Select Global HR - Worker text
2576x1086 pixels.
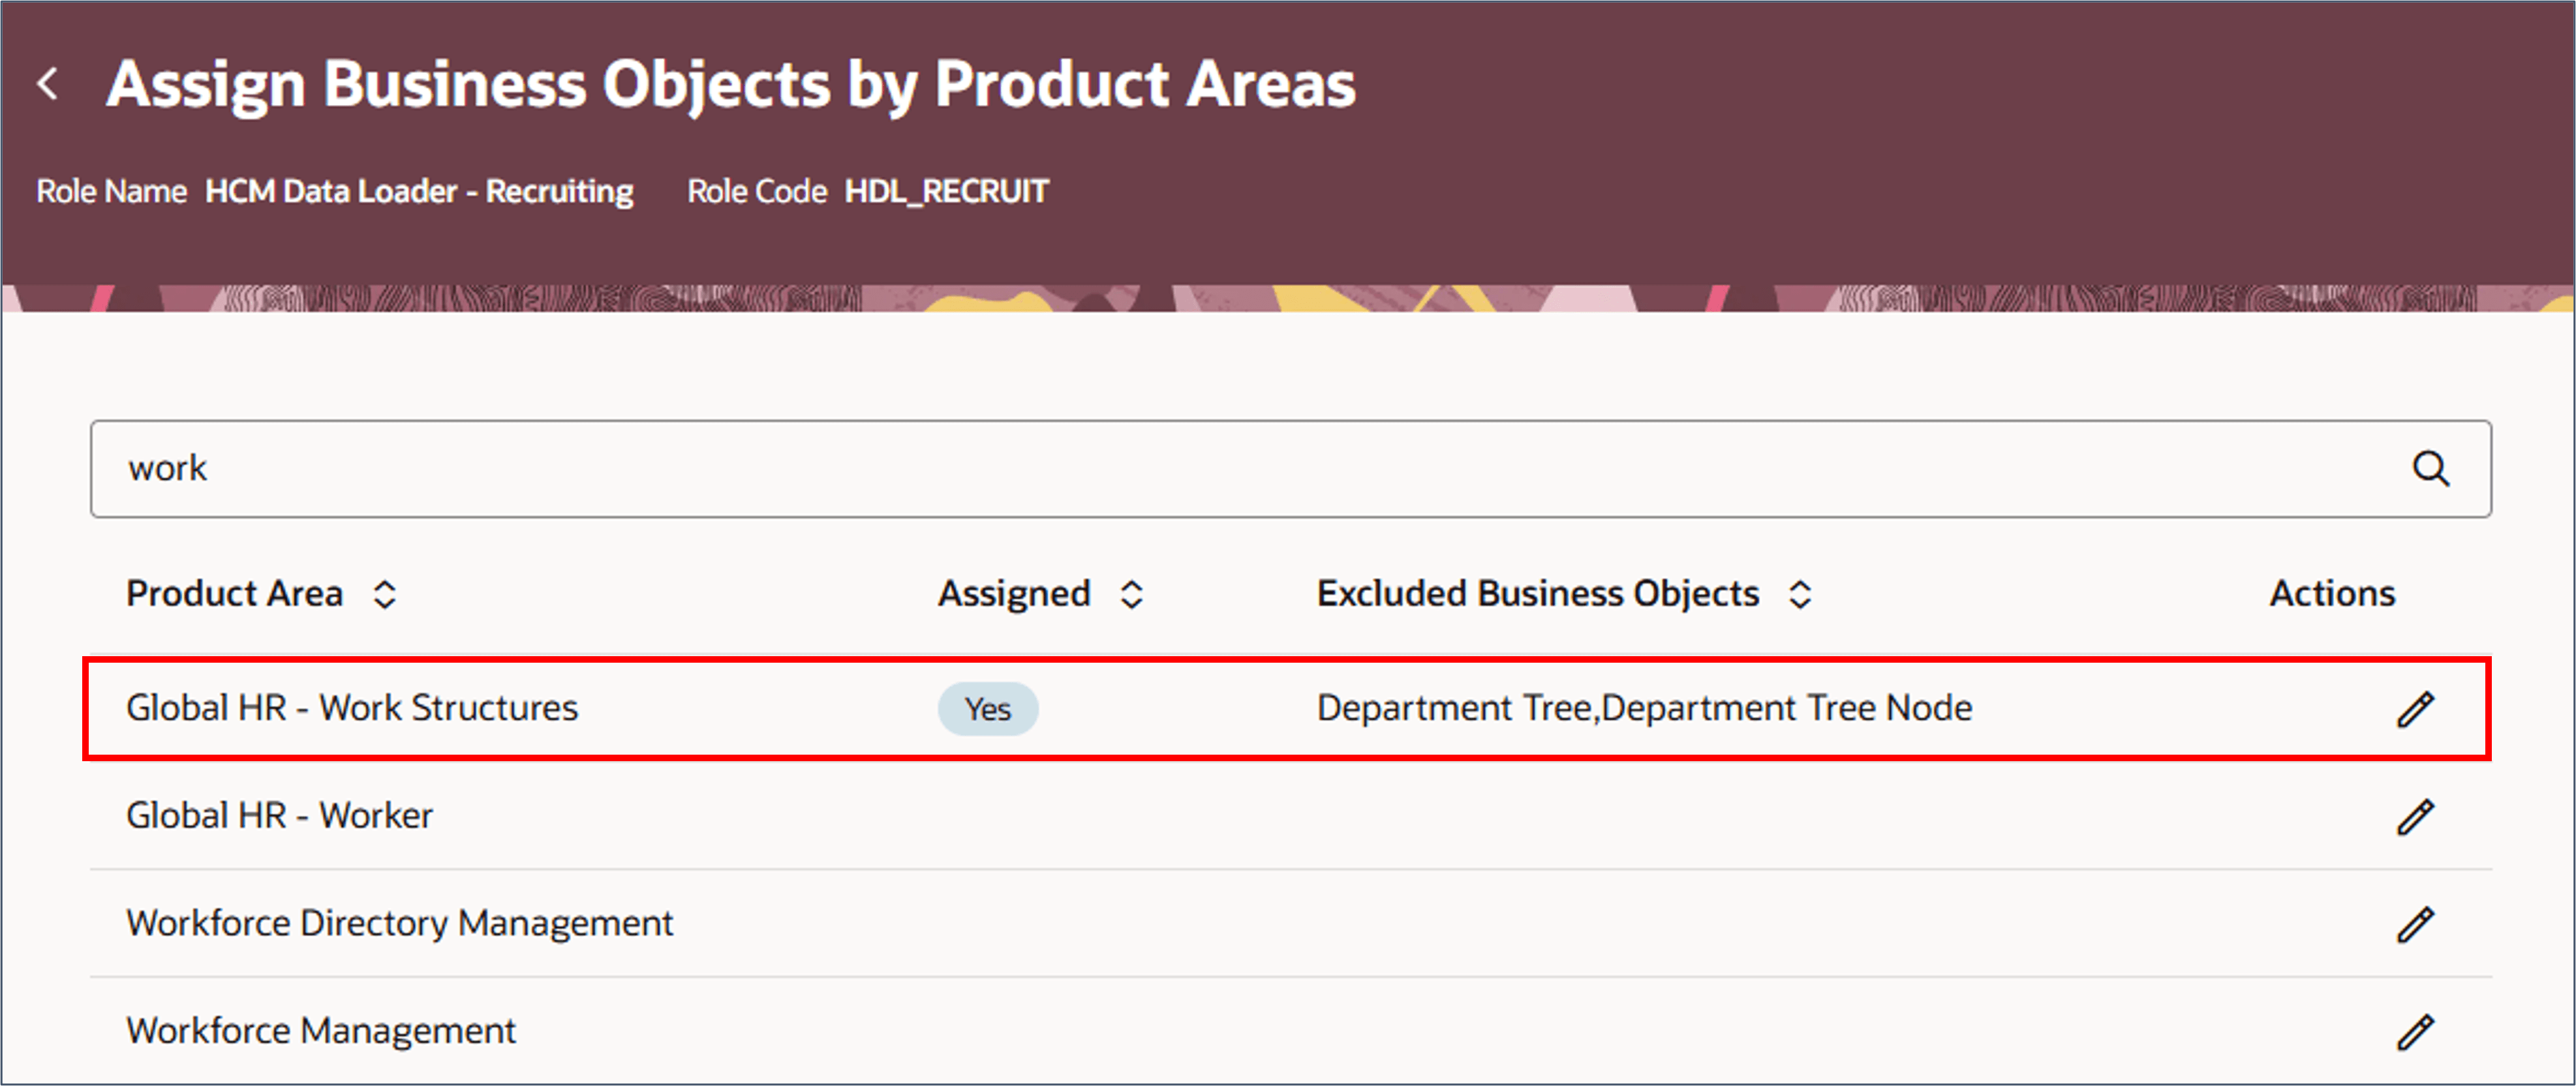[279, 816]
